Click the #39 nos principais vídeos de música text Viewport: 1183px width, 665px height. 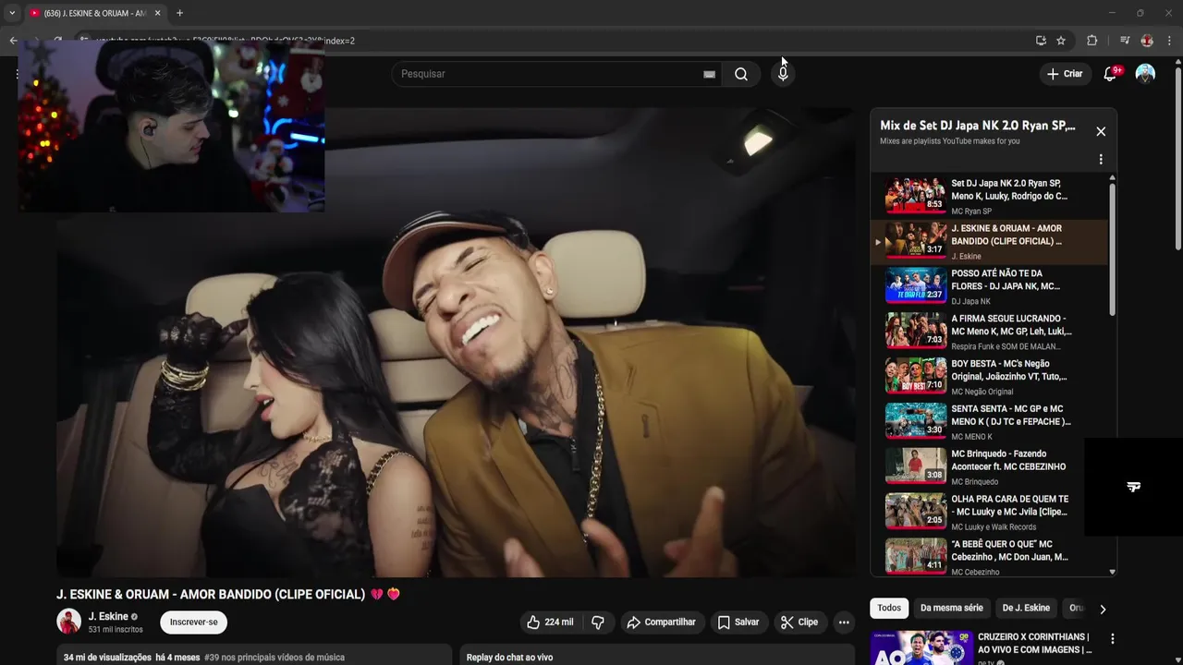[x=274, y=658]
